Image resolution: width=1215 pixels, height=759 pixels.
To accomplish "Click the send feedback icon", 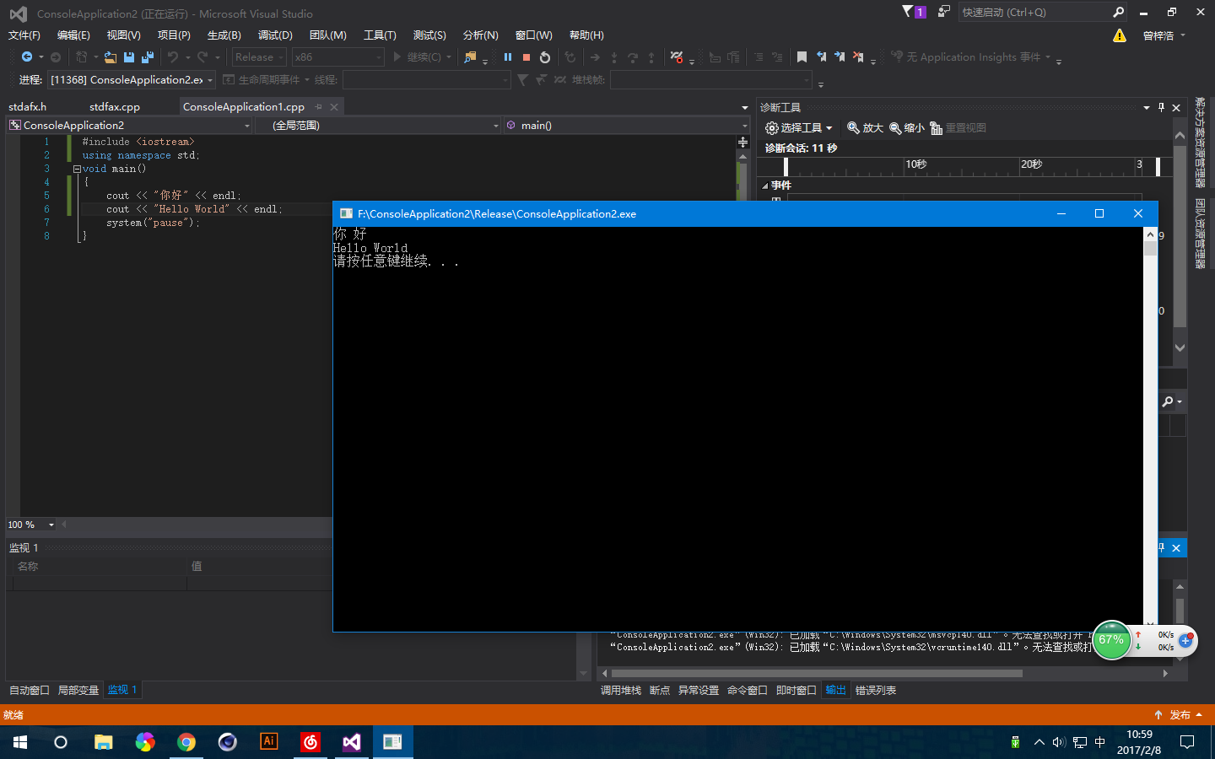I will click(x=944, y=12).
